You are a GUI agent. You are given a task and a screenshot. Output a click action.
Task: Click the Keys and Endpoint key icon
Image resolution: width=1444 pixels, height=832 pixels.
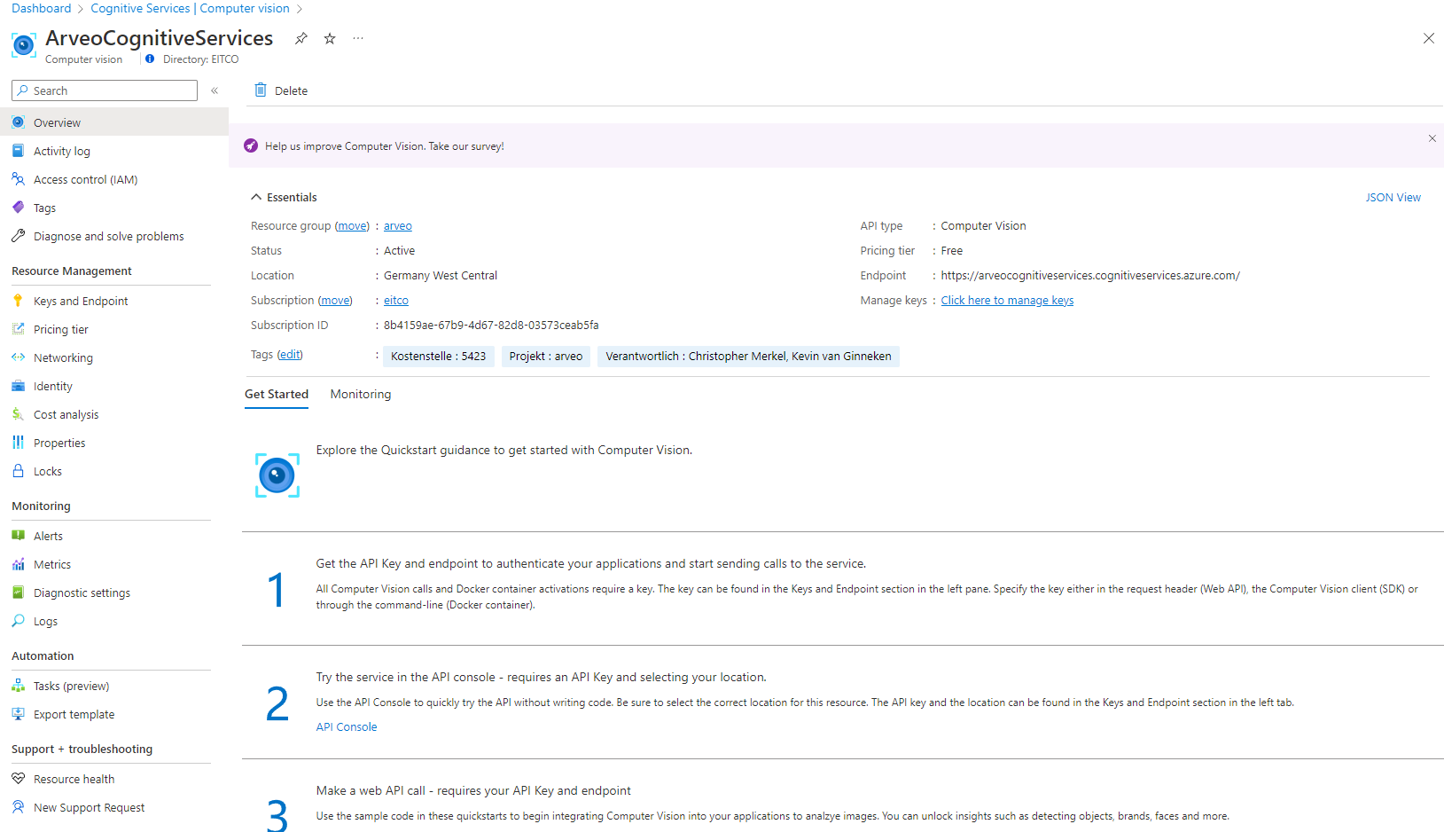coord(18,301)
